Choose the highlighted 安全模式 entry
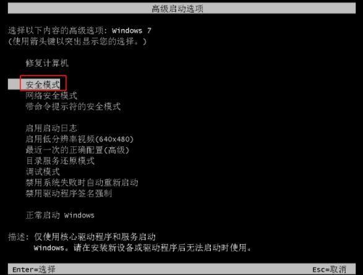This screenshot has width=363, height=275. [x=43, y=85]
